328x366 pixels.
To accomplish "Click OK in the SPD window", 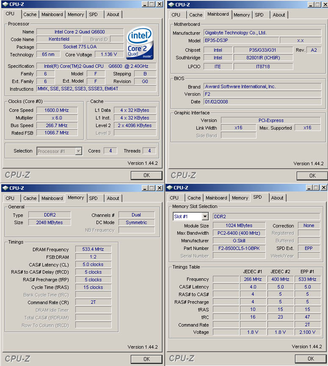I will [x=311, y=358].
